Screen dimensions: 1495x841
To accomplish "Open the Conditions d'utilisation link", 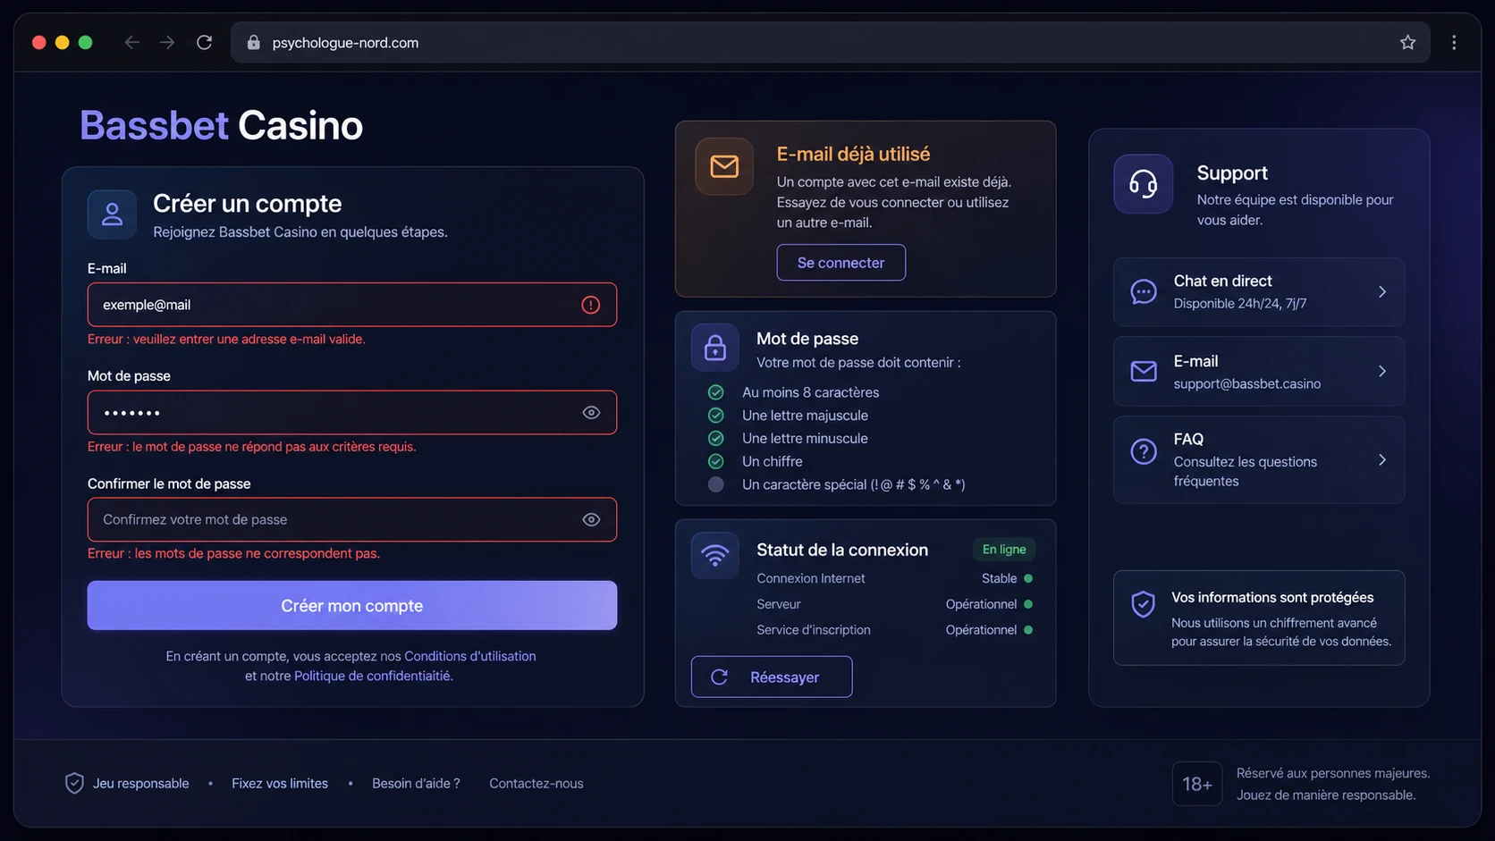I will point(470,656).
